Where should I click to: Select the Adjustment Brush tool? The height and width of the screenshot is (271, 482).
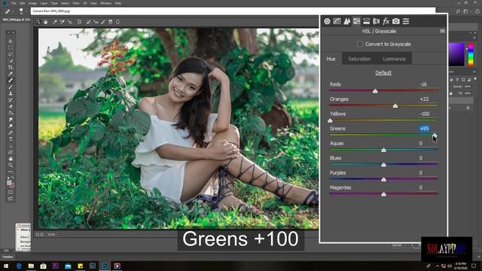[103, 22]
